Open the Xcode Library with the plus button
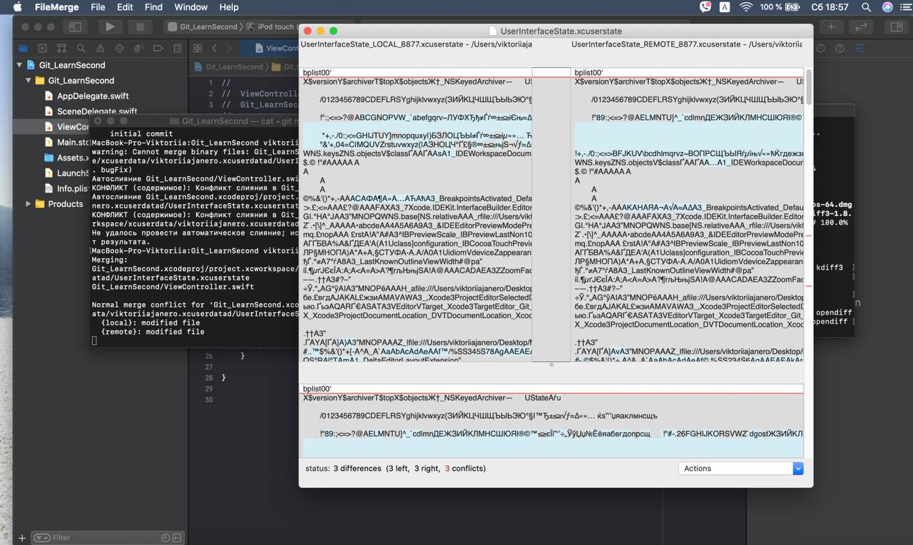Screen dimensions: 913x545 tap(831, 27)
